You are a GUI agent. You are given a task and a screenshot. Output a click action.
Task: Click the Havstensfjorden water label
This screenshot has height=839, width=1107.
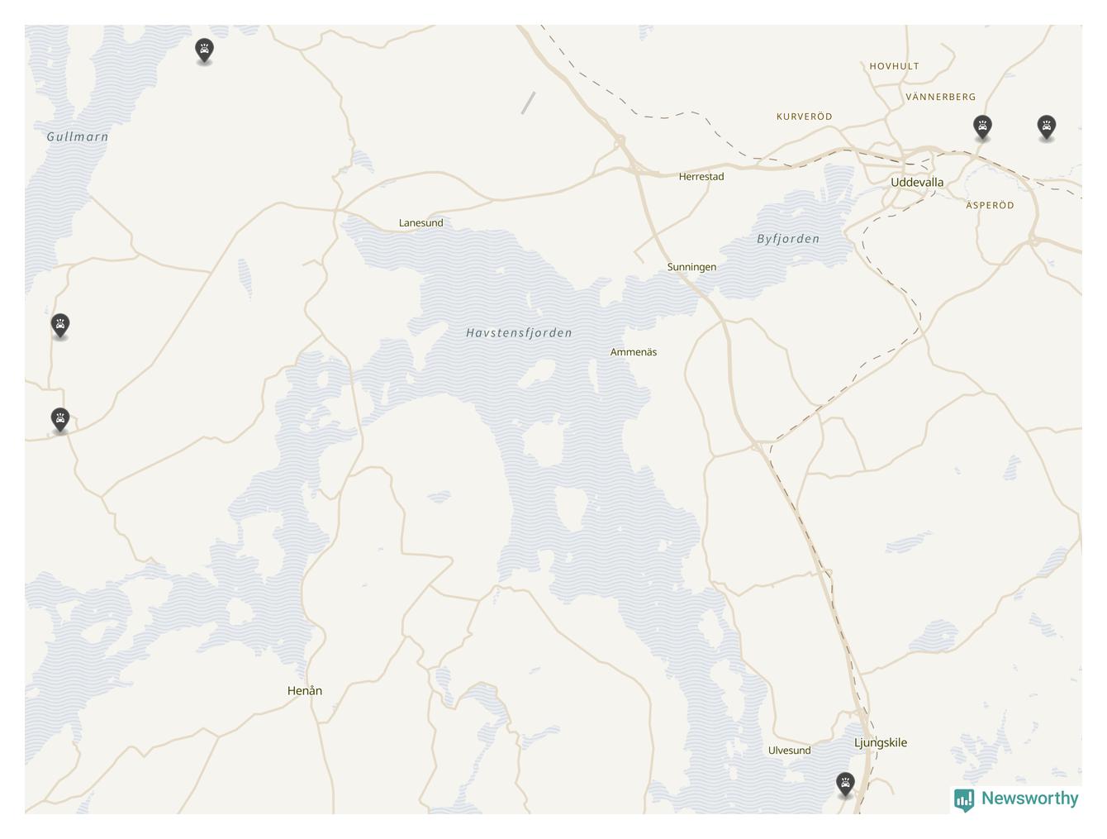tap(519, 333)
